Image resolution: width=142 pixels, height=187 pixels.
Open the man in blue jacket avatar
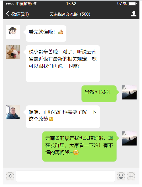point(13,112)
